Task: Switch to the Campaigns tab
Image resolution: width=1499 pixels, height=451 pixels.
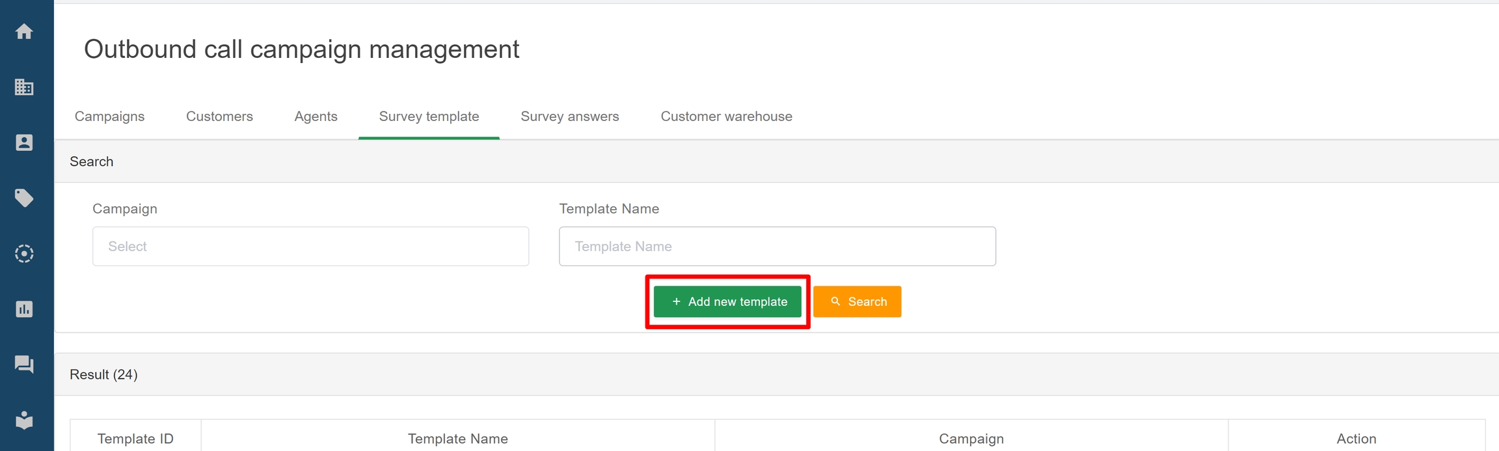Action: pos(109,116)
